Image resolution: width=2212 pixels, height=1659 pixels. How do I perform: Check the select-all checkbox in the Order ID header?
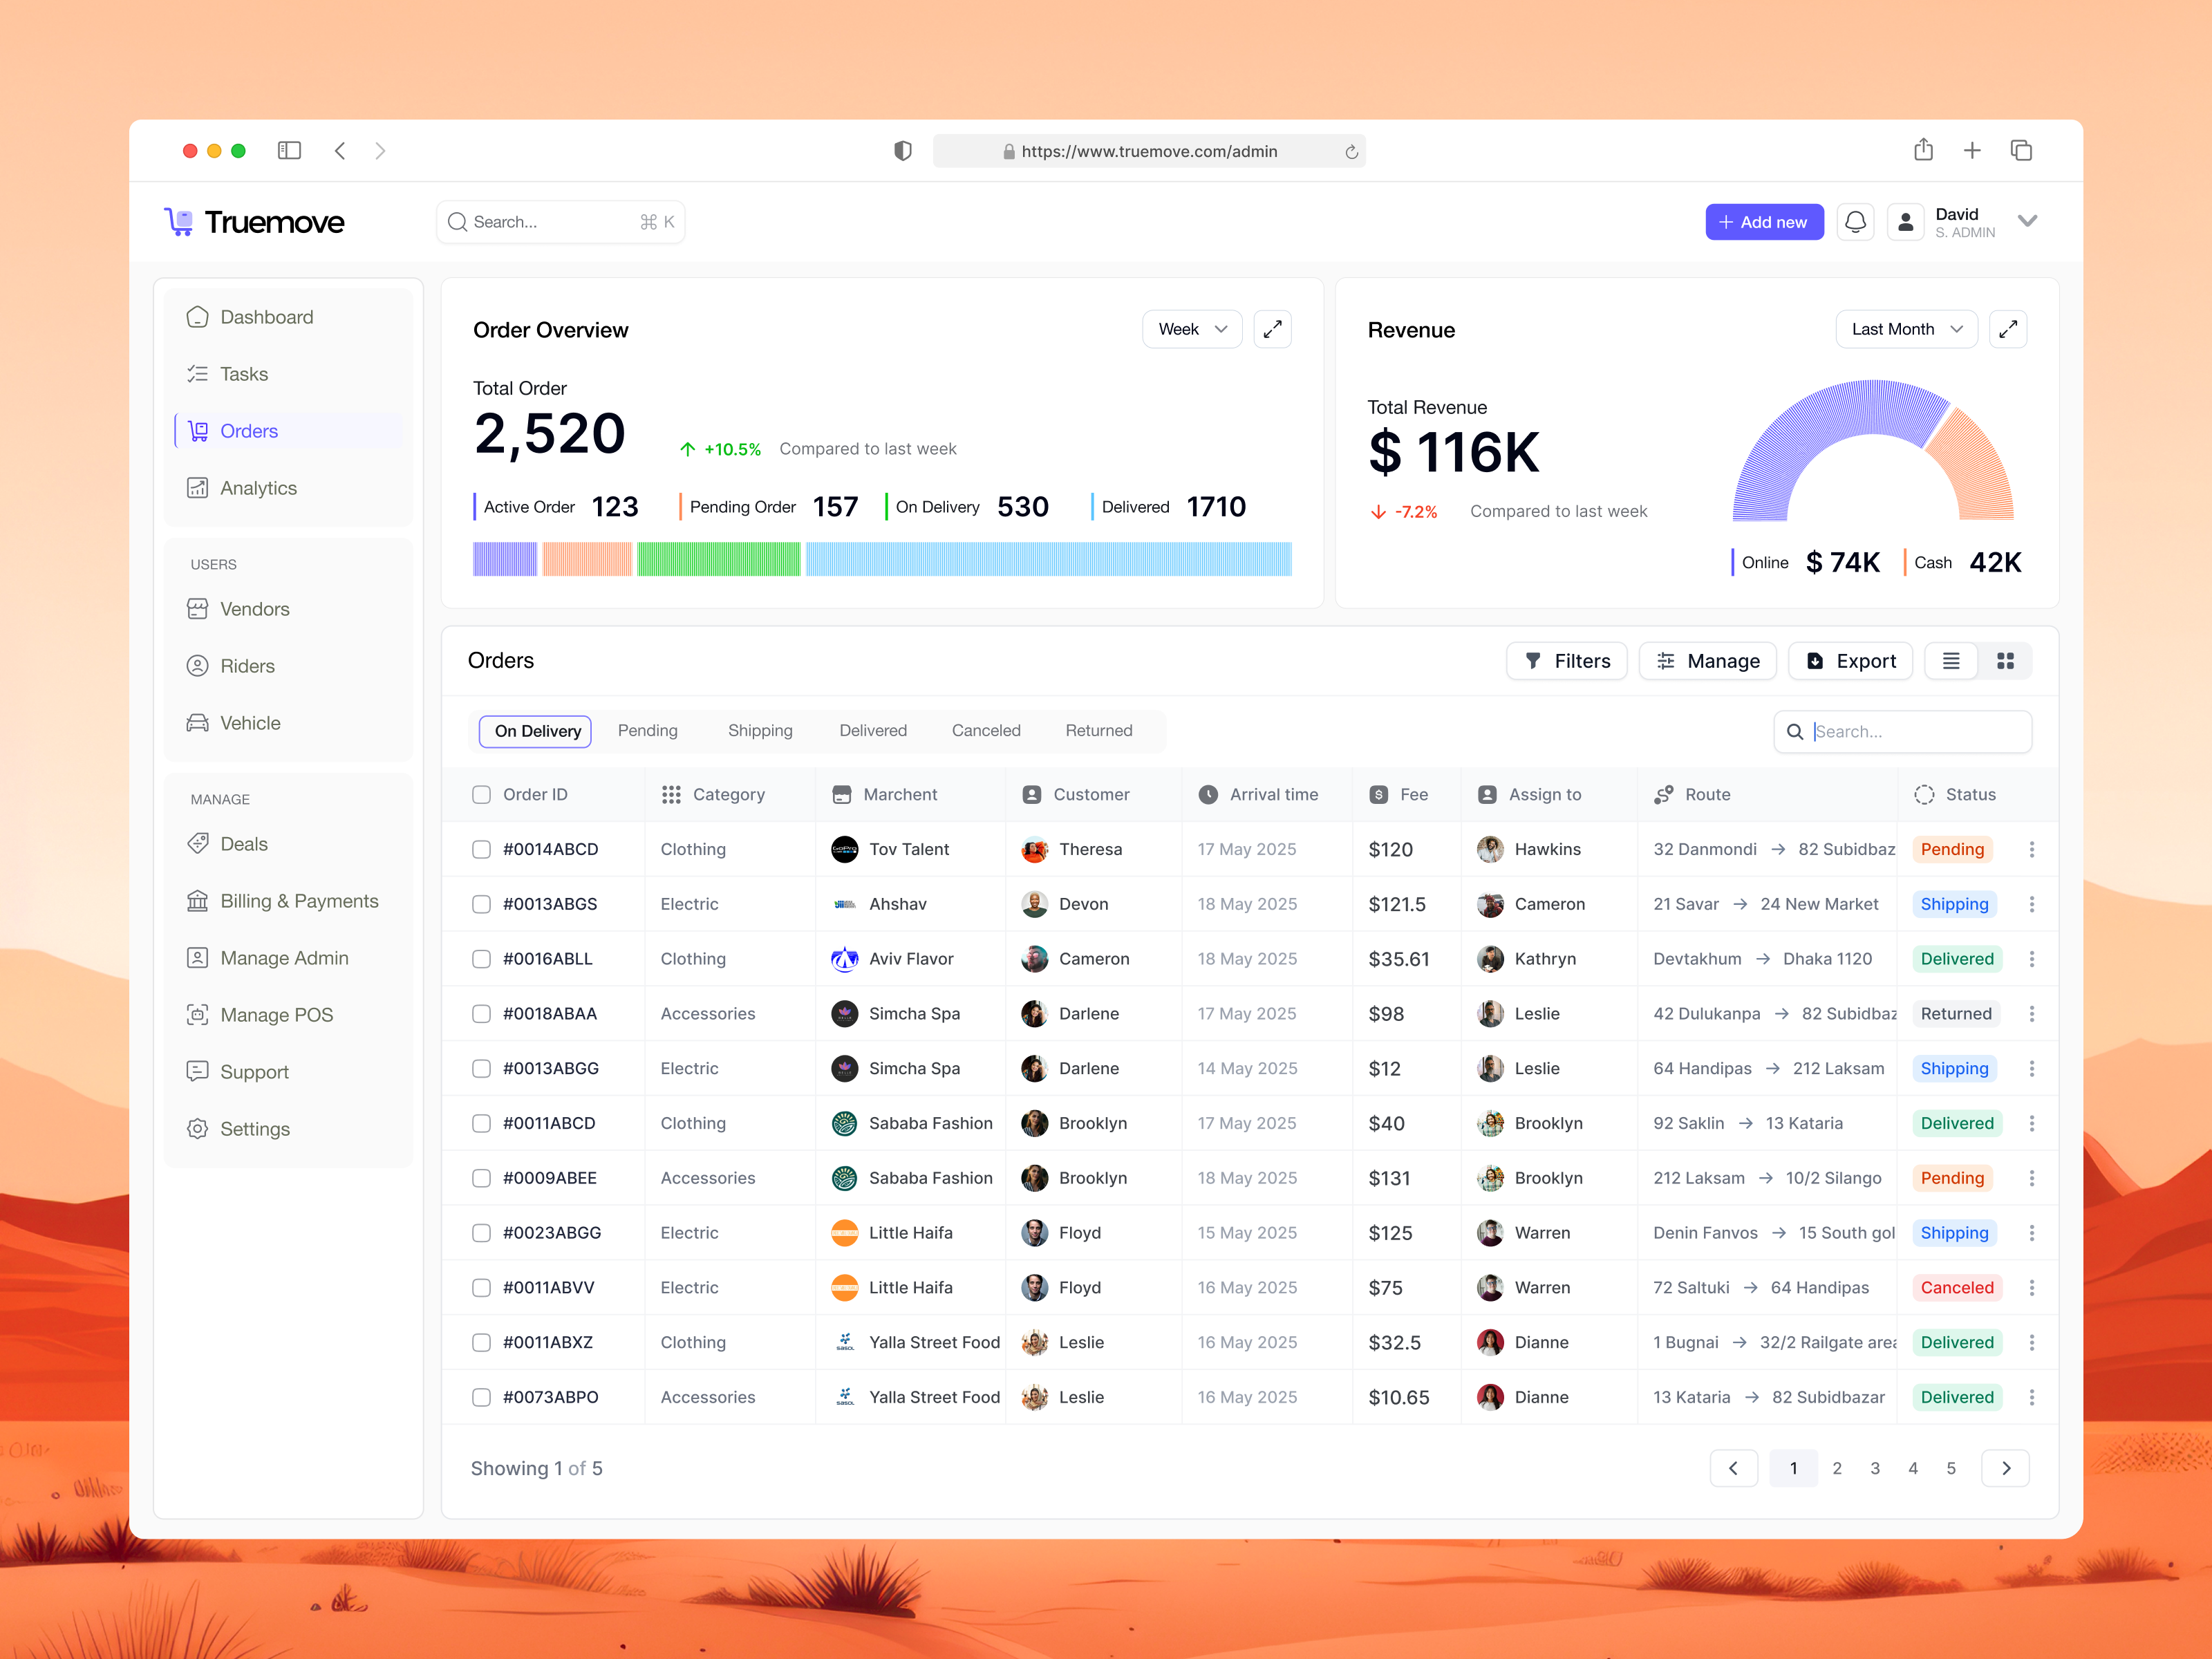481,794
